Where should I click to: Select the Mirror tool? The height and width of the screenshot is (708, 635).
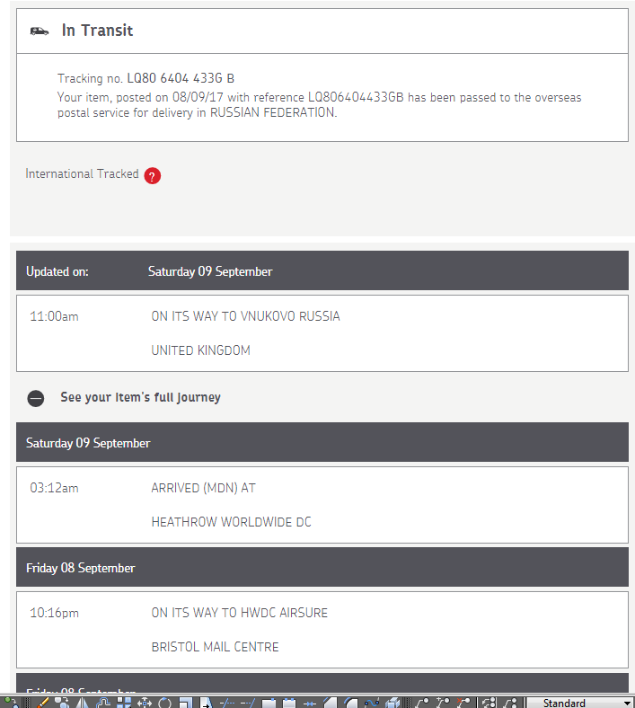(83, 703)
